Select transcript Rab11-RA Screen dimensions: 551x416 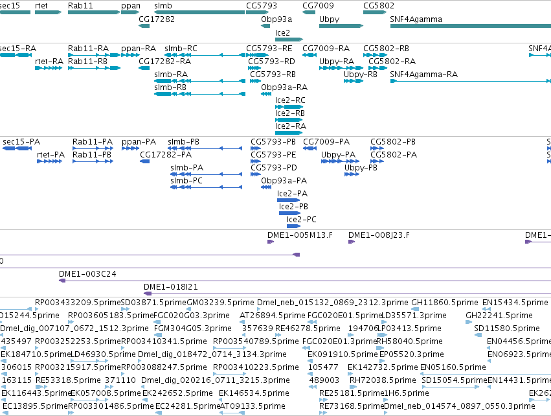94,55
